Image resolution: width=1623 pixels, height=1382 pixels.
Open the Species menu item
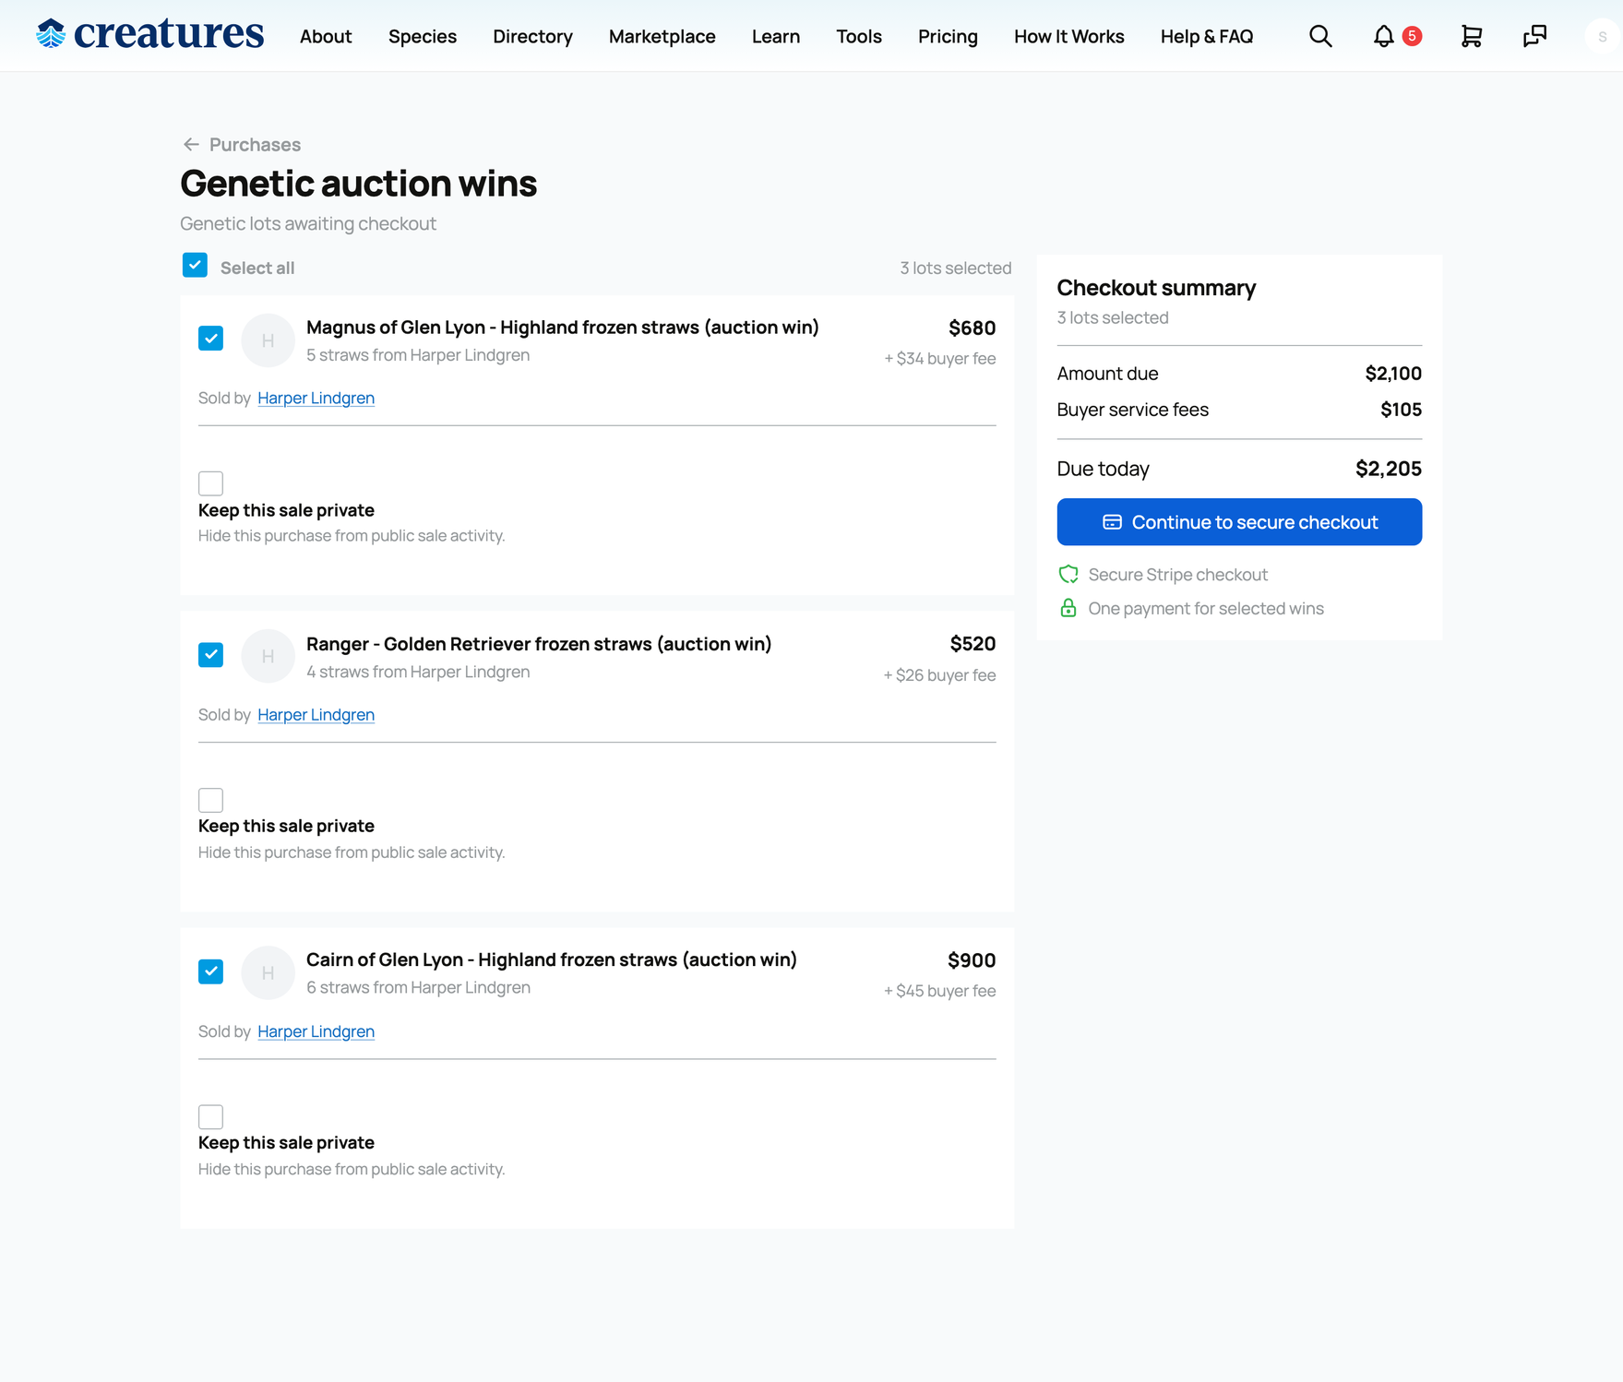tap(422, 36)
